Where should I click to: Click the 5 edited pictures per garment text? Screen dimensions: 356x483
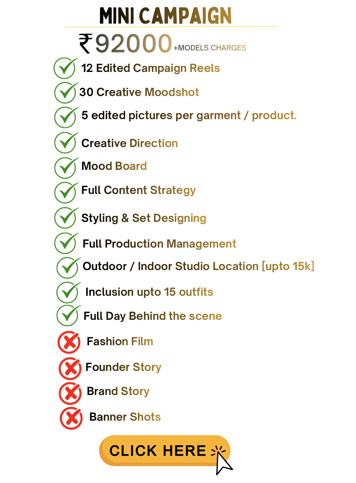pyautogui.click(x=189, y=115)
